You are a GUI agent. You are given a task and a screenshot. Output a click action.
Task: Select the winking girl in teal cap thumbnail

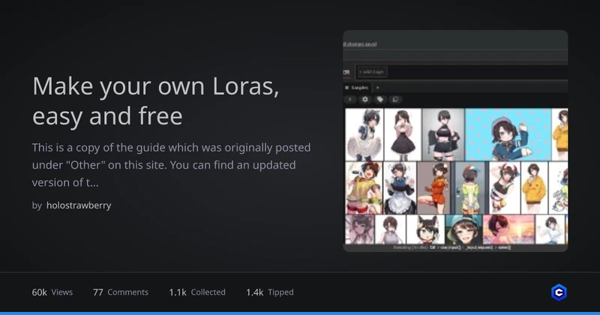pos(463,229)
